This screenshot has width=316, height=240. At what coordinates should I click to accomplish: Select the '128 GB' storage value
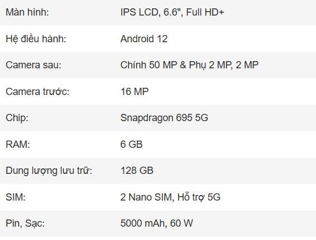(x=137, y=171)
